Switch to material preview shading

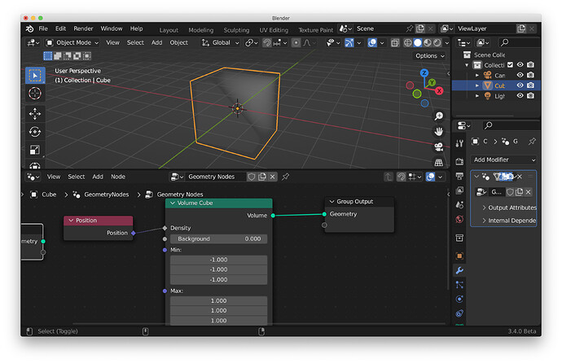tap(428, 42)
